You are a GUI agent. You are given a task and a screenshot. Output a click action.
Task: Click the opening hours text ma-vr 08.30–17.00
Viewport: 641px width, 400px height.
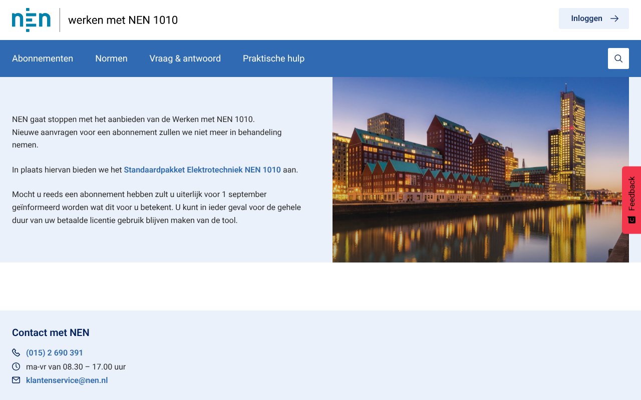coord(76,366)
